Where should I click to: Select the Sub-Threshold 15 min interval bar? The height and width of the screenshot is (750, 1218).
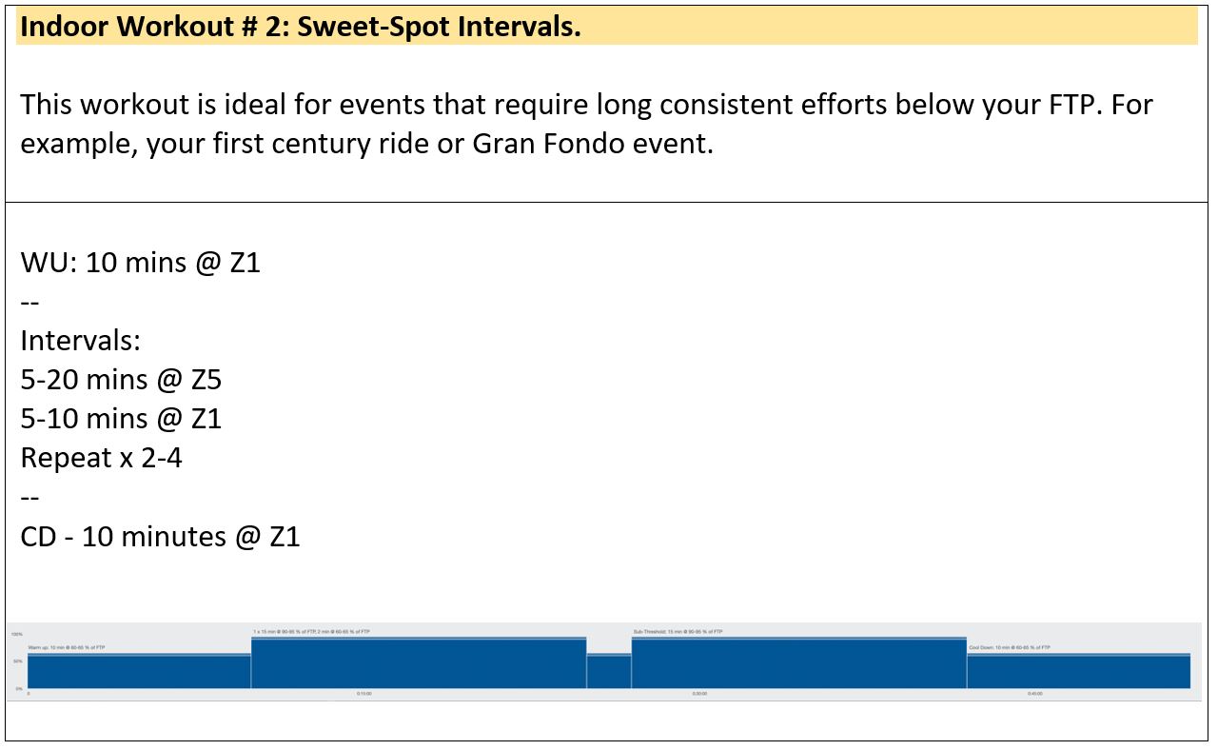tap(799, 662)
